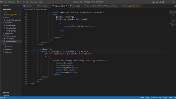This screenshot has height=99, width=176.
Task: Switch to the nav.inc.php tab
Action: click(x=76, y=6)
